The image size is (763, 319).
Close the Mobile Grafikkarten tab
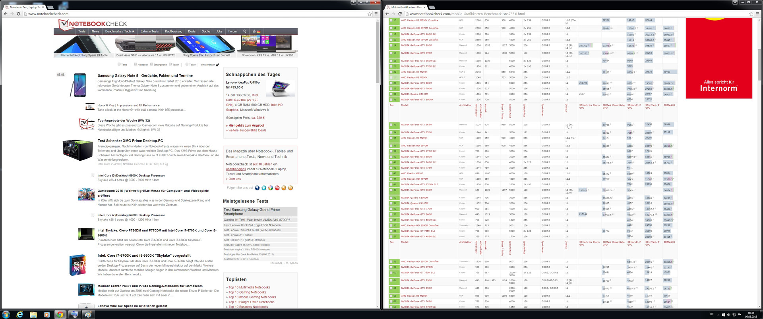point(424,7)
